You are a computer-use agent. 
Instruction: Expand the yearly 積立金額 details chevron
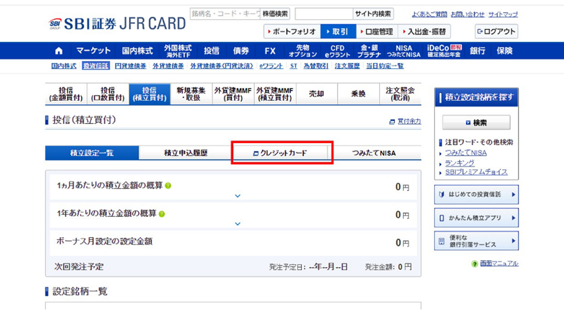coord(238,224)
